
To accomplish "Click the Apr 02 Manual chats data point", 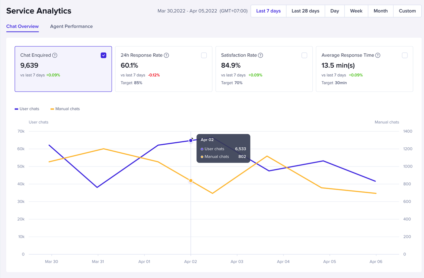I will pos(191,181).
